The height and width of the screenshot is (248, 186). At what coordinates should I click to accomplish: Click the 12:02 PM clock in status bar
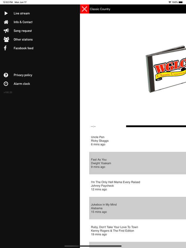8,2
